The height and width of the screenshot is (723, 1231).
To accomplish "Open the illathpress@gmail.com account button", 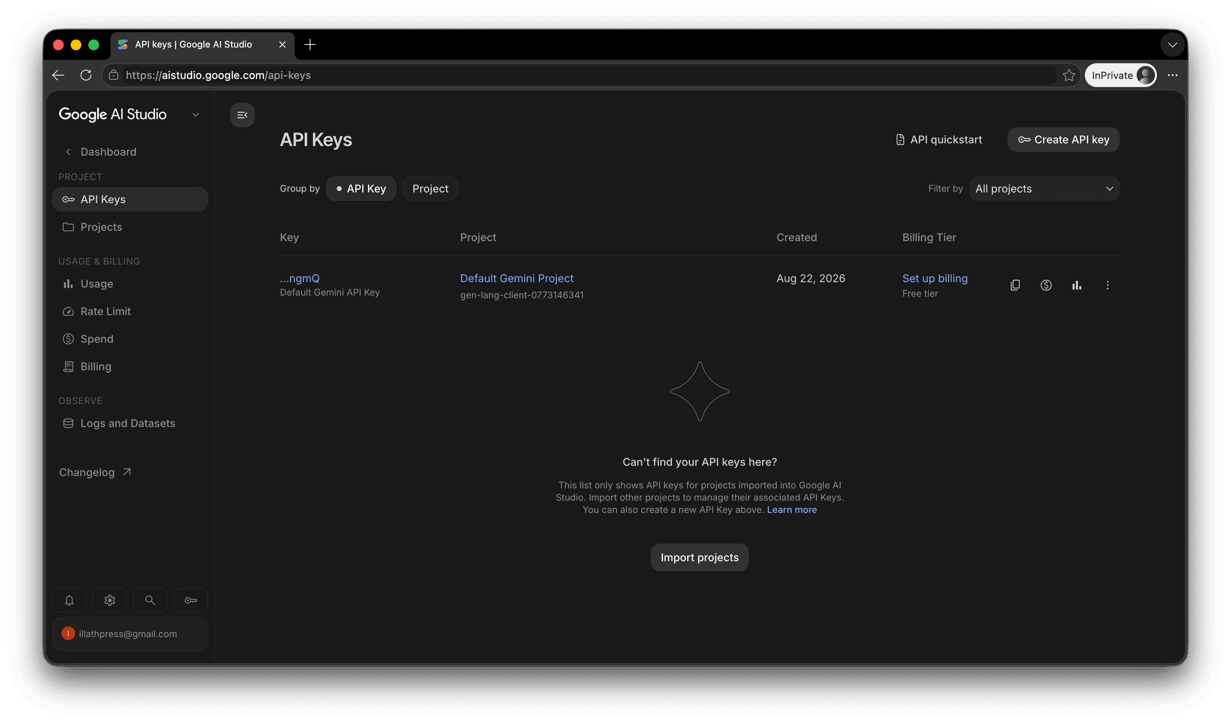I will pos(130,634).
